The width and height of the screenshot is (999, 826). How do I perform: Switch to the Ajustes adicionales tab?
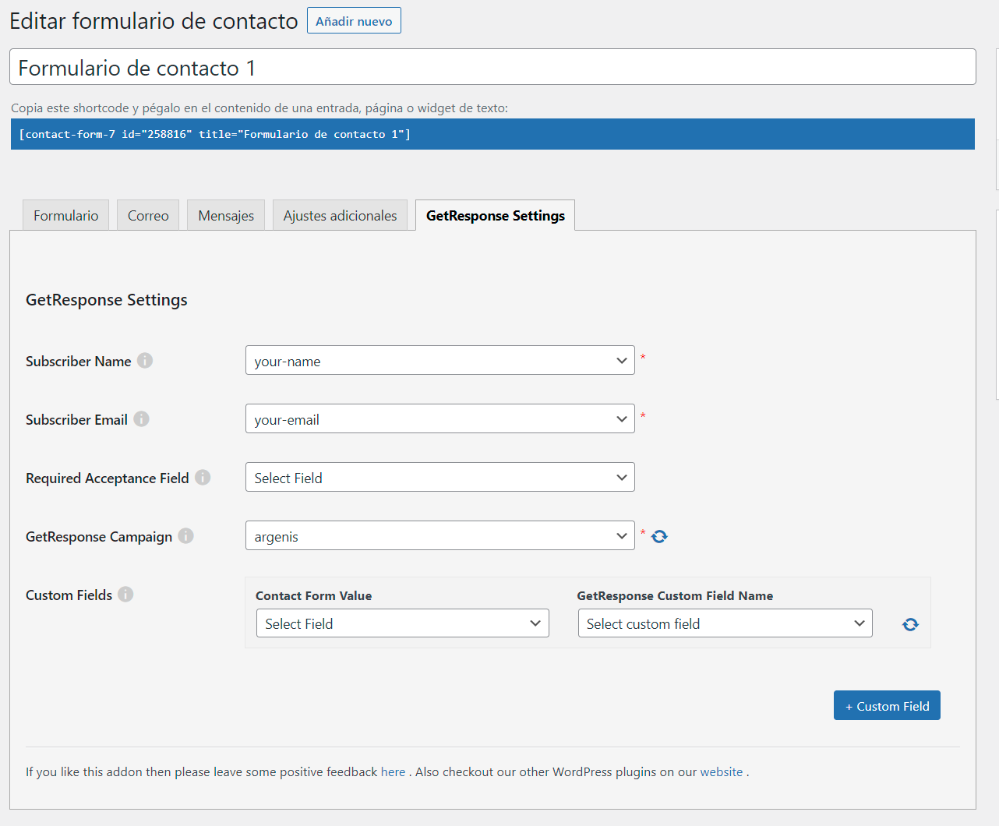[x=340, y=215]
